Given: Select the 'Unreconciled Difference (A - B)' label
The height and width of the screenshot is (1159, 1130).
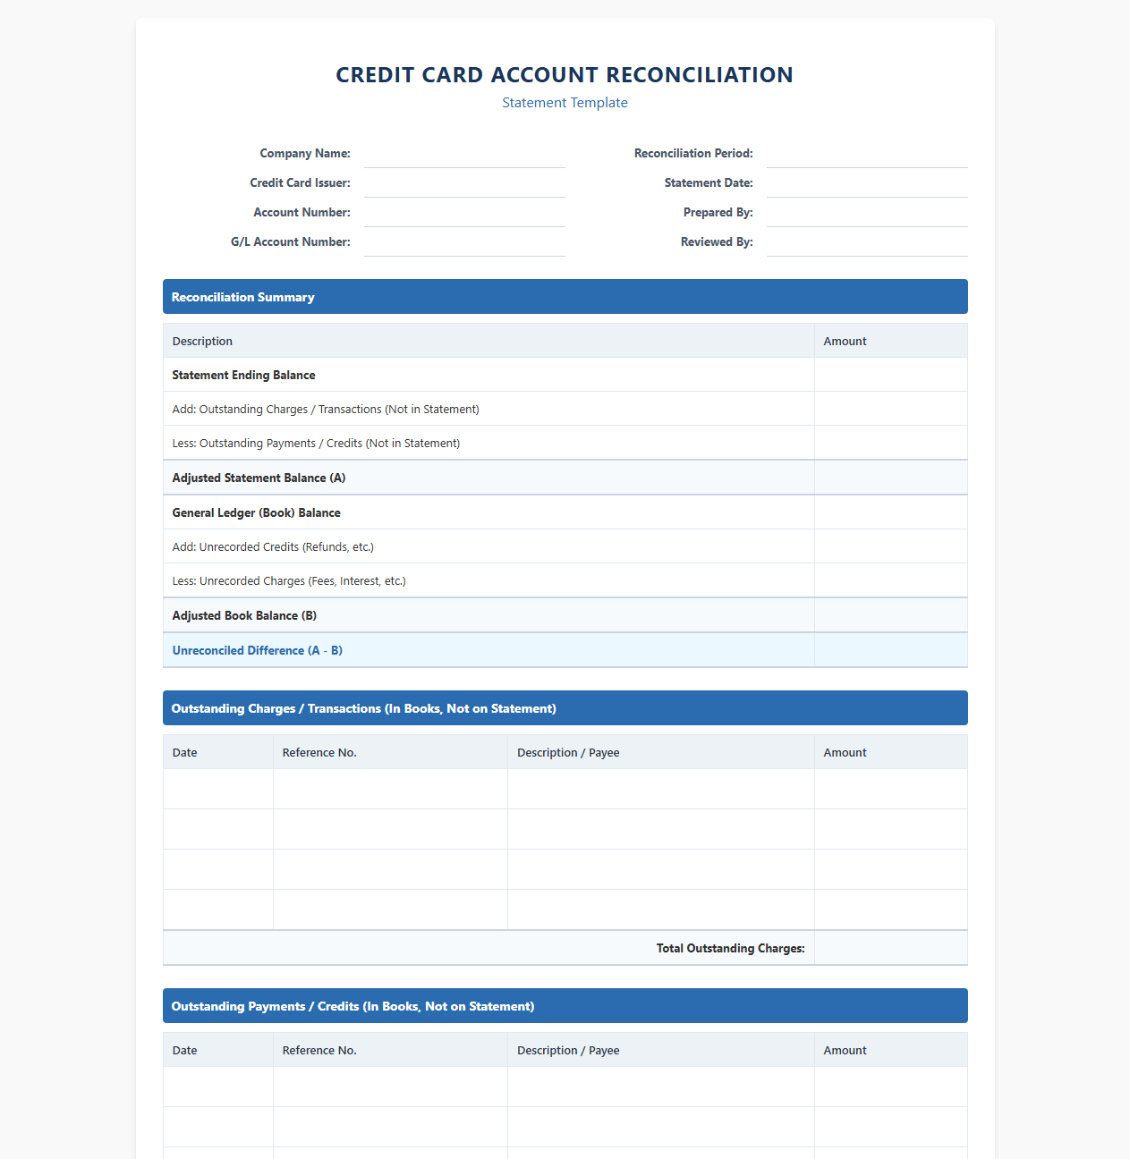Looking at the screenshot, I should point(257,651).
